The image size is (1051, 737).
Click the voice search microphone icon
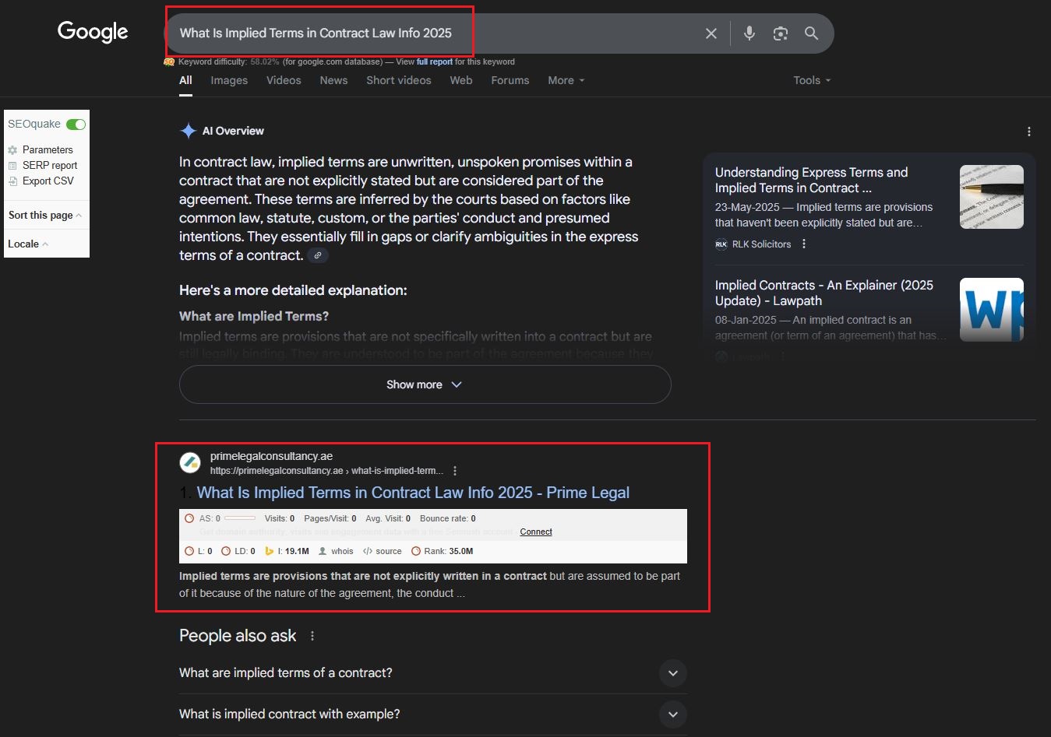749,33
